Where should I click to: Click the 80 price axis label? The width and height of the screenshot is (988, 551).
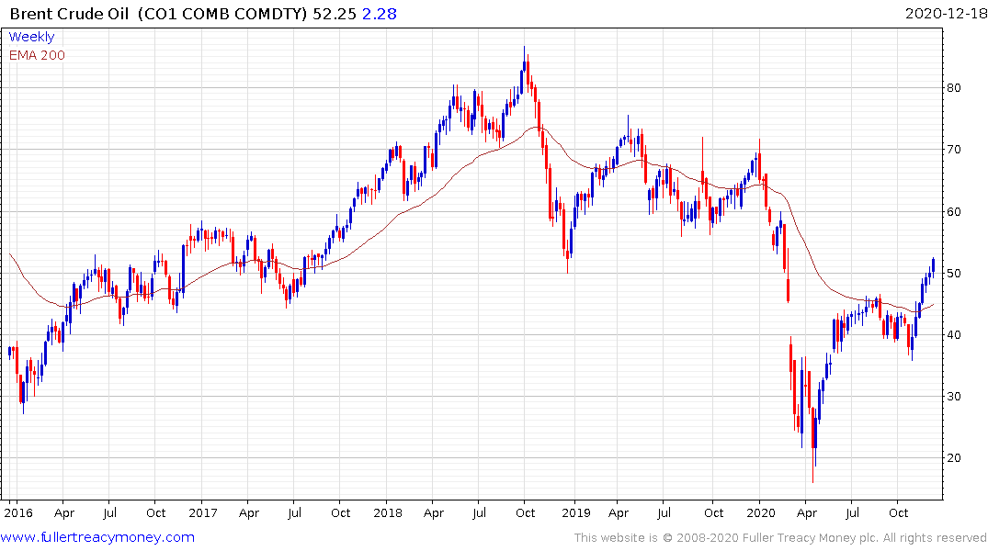953,87
